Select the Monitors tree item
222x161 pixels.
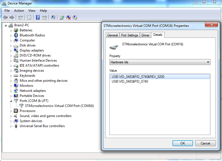point(26,86)
